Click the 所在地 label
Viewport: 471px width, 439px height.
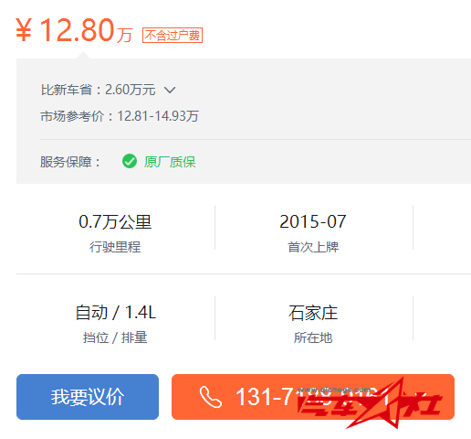coord(313,337)
